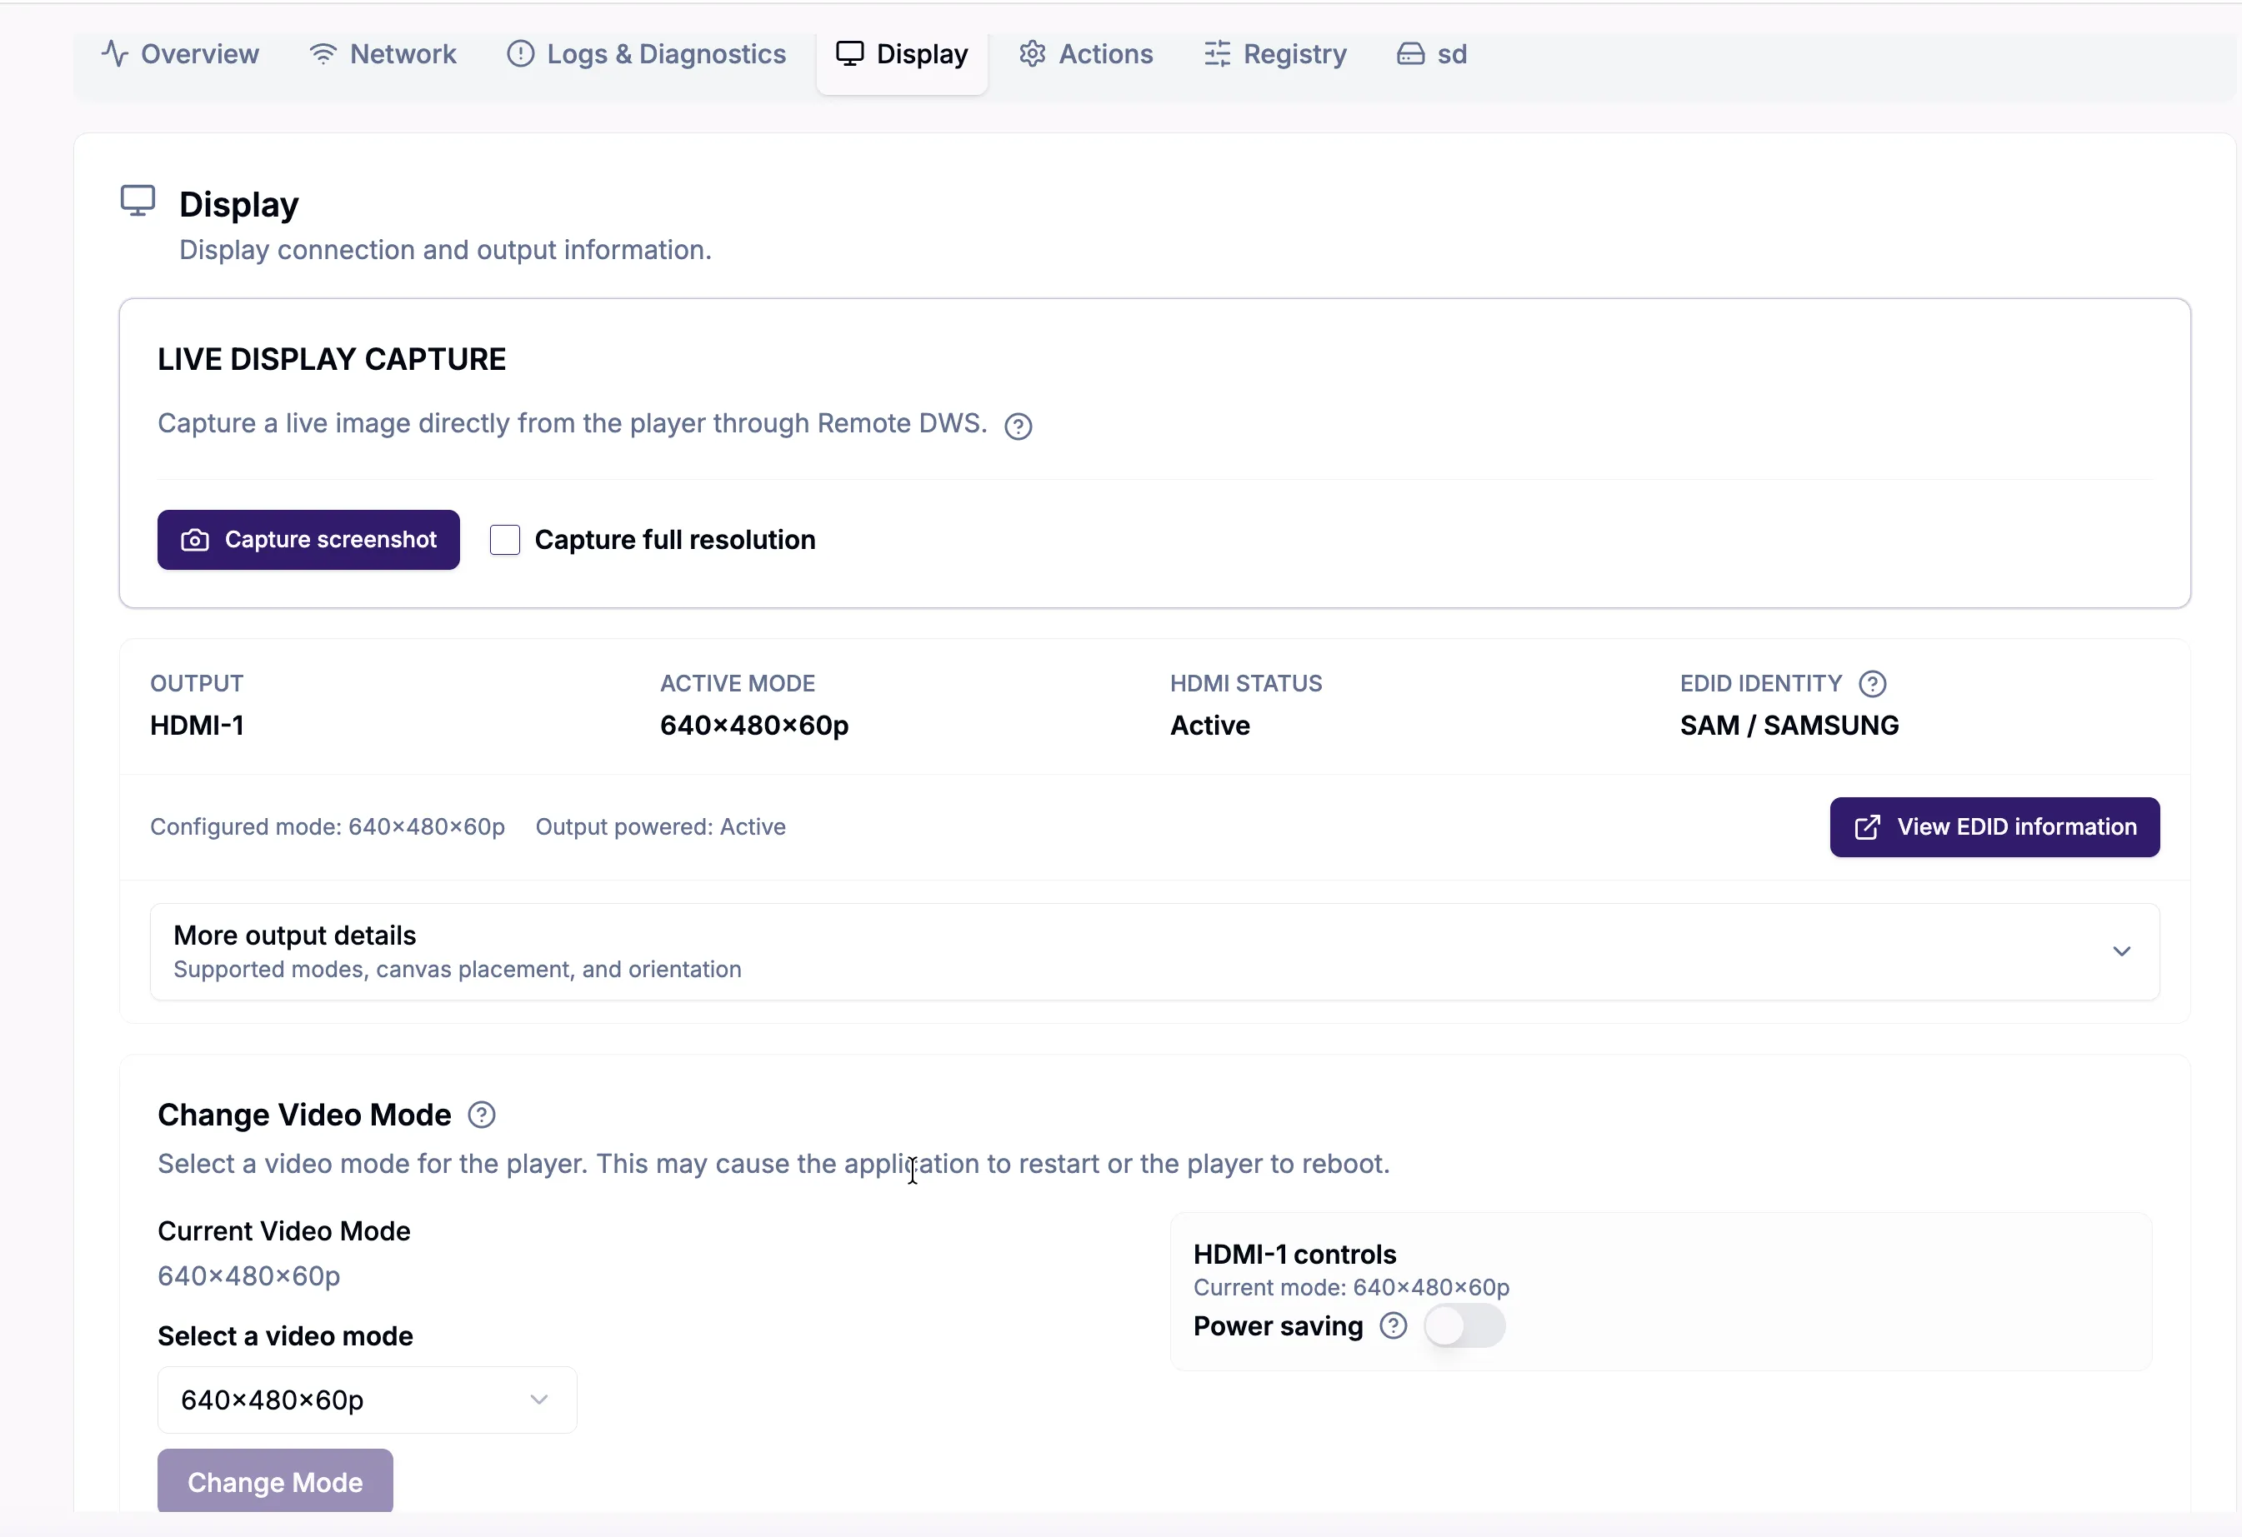Screen dimensions: 2242x1537
Task: Click the EDID Identity help icon
Action: [1873, 684]
